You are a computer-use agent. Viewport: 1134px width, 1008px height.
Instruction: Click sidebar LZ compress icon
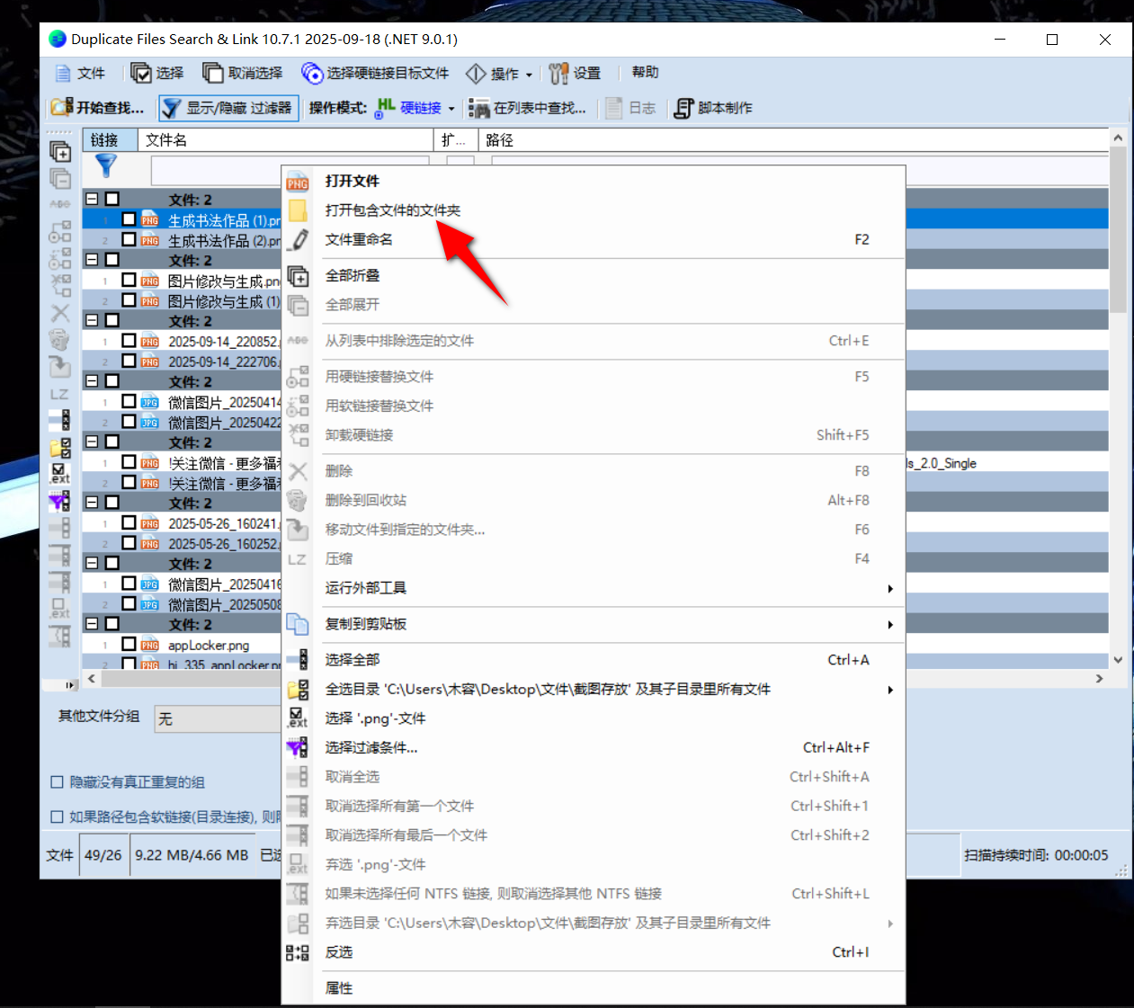[x=59, y=394]
